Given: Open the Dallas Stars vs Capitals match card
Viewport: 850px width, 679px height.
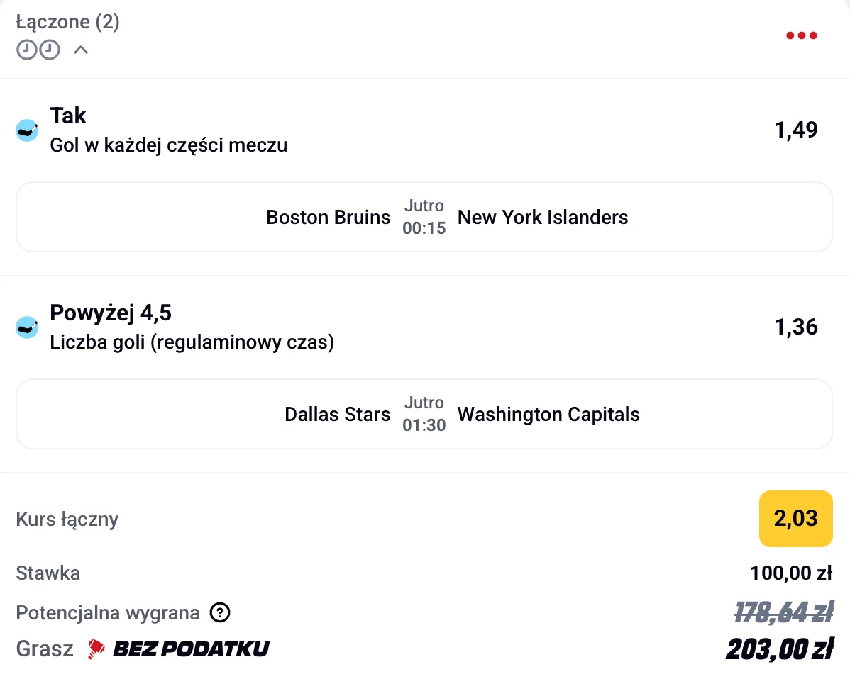Looking at the screenshot, I should [x=424, y=414].
